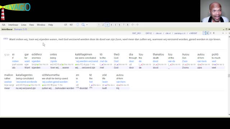
Task: Click the vertical scrollbar thumb
Action: (229, 76)
